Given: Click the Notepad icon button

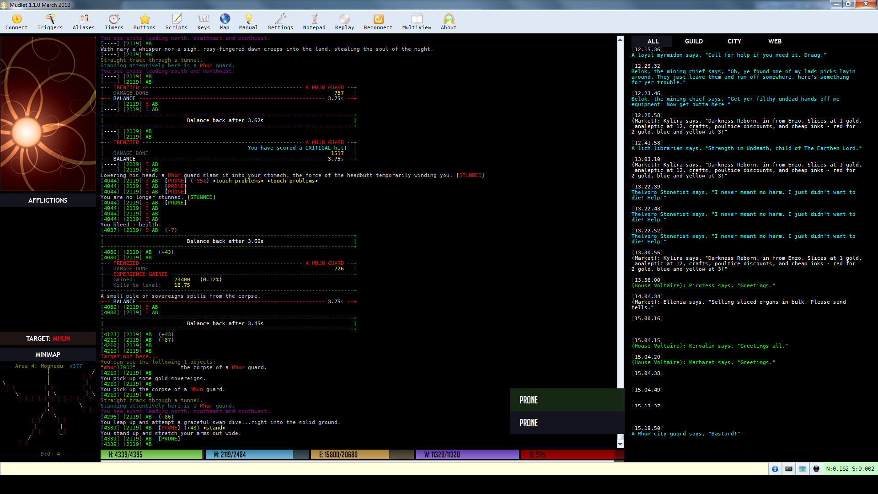Looking at the screenshot, I should [313, 21].
